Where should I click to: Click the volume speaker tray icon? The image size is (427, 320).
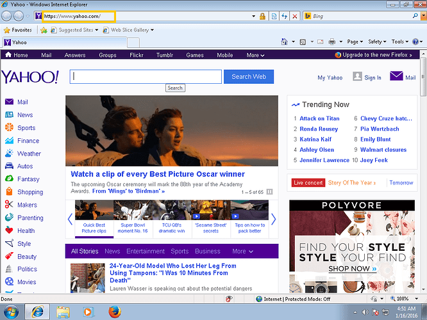tap(365, 312)
